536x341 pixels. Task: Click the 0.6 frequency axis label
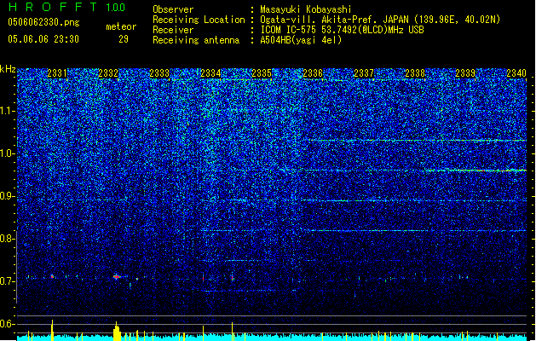pos(7,324)
